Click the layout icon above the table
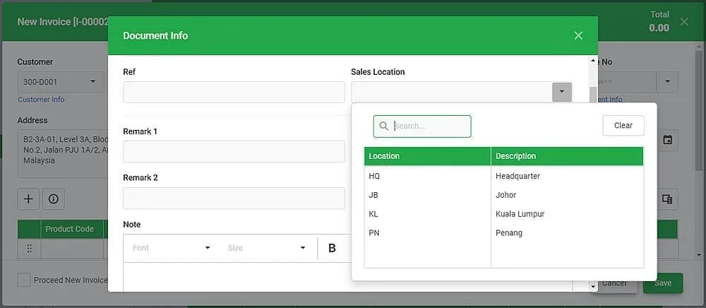The image size is (706, 308). click(667, 199)
